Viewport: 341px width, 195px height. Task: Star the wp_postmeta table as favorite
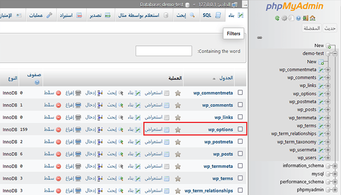tap(178, 142)
